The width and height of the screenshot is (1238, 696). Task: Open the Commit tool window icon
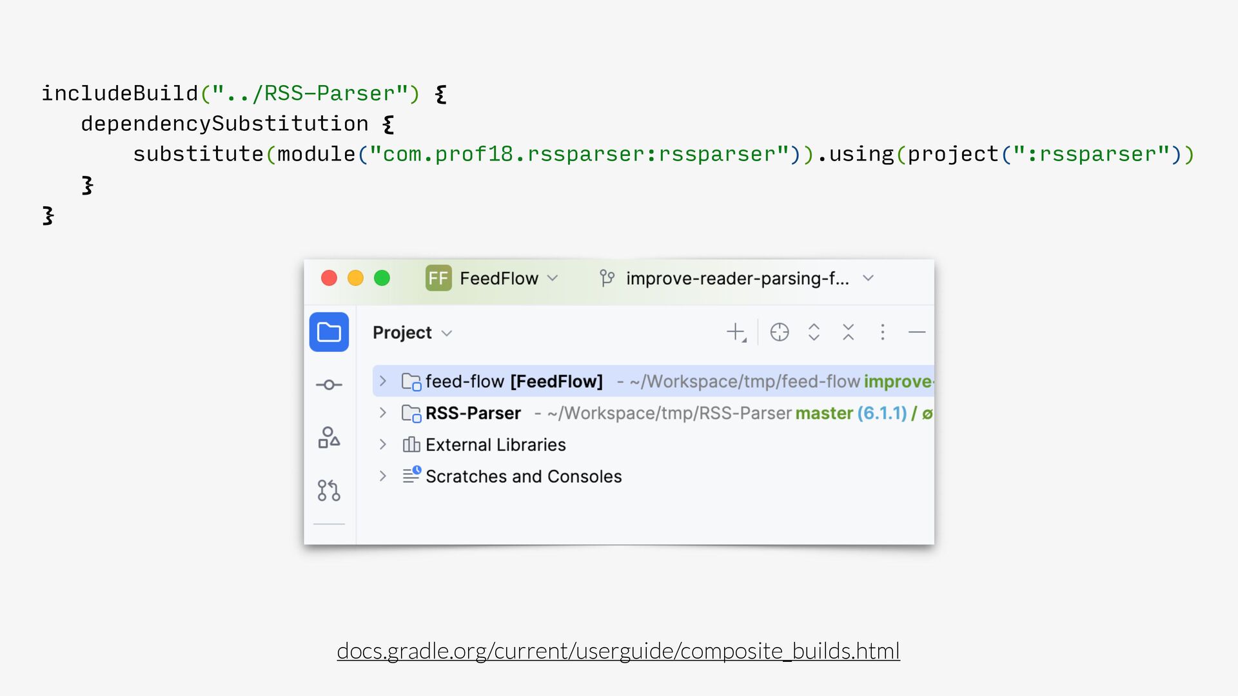pos(329,385)
